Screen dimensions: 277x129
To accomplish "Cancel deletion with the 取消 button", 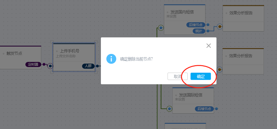I will 178,76.
